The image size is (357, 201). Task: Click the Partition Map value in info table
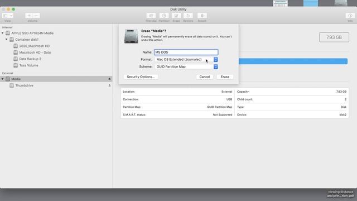(219, 107)
